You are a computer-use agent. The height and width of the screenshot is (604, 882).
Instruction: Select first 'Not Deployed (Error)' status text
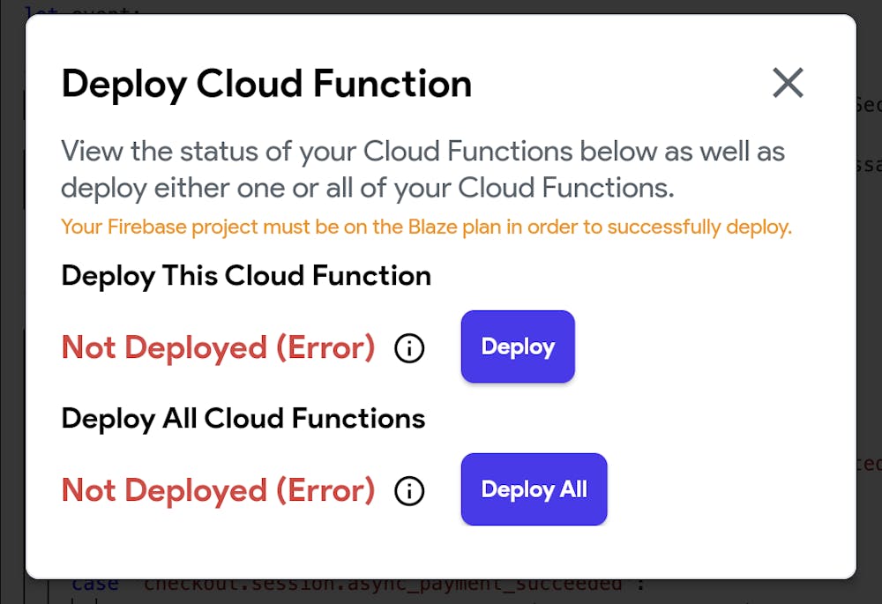click(x=218, y=347)
